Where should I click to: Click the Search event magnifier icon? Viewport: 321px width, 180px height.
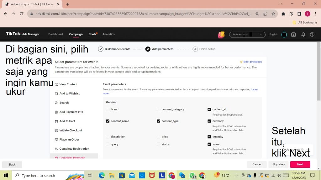56,103
